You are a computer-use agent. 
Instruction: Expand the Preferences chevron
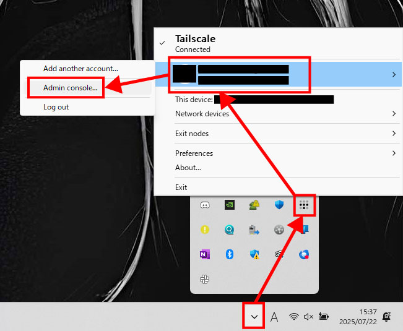point(394,153)
